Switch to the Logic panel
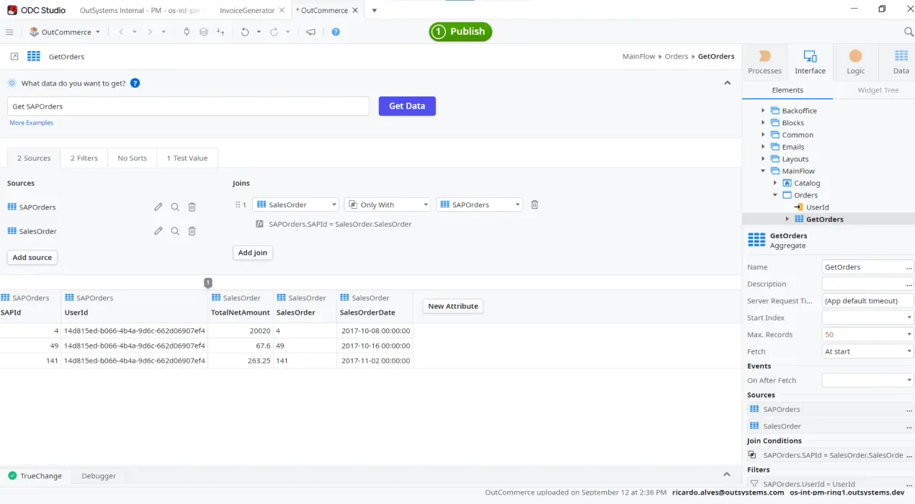 [855, 61]
